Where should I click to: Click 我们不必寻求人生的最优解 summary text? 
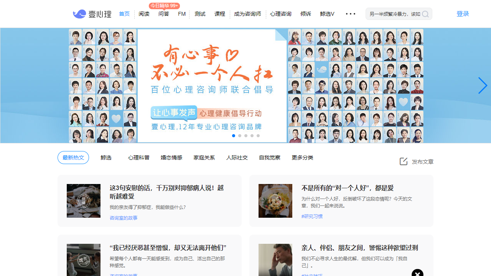354,262
